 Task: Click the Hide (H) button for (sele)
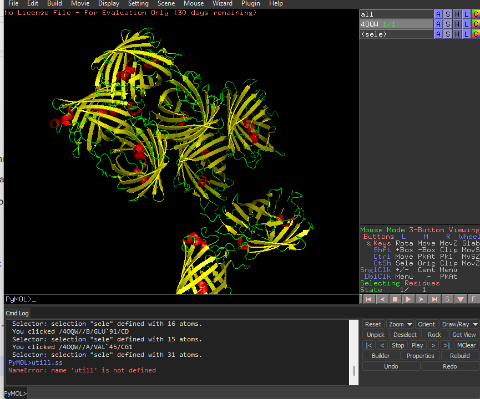pos(457,34)
